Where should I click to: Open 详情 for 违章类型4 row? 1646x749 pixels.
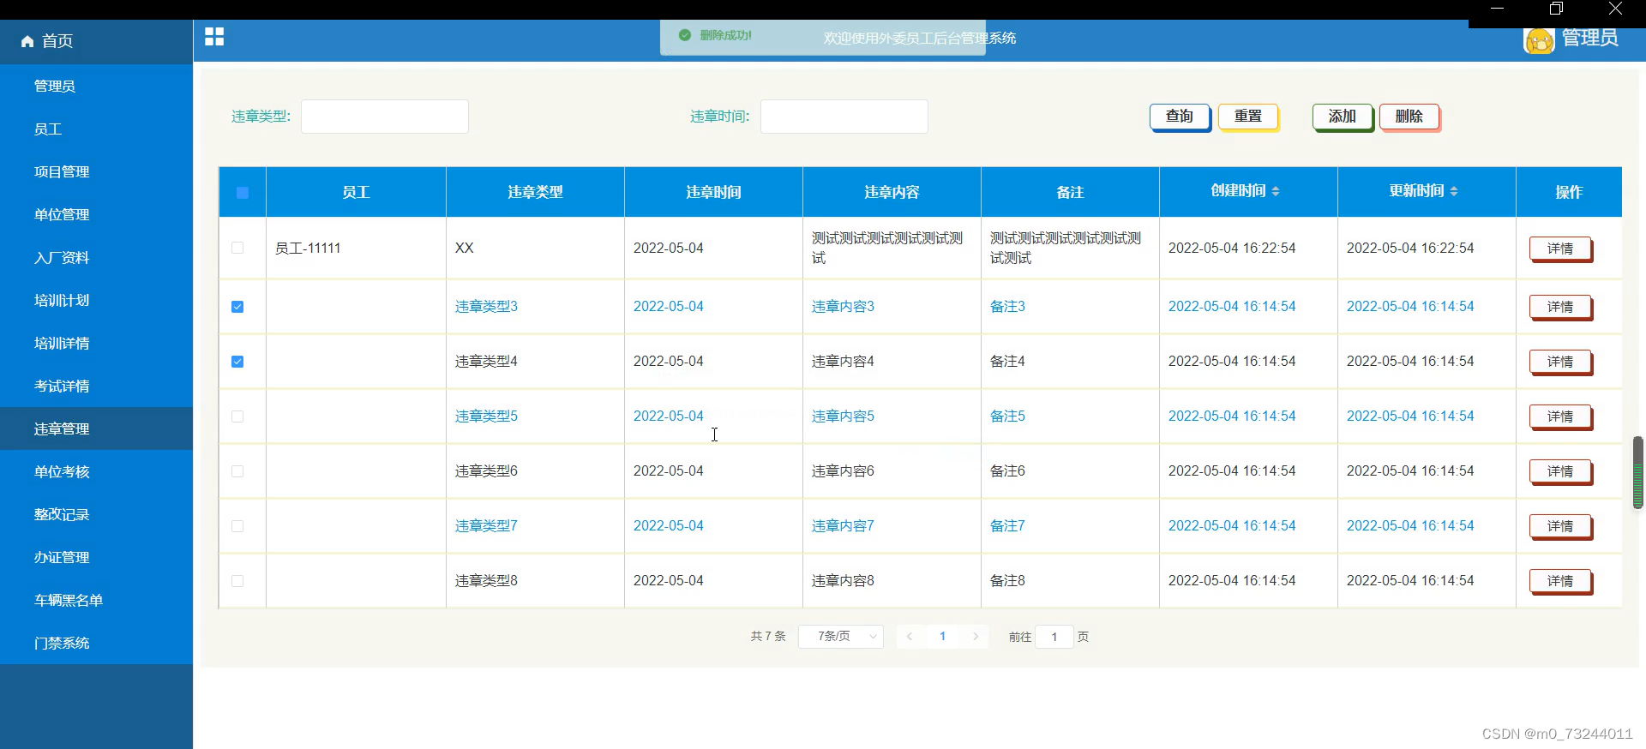pos(1560,362)
